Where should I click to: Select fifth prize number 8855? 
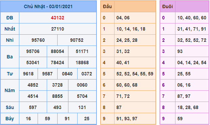click(x=58, y=96)
